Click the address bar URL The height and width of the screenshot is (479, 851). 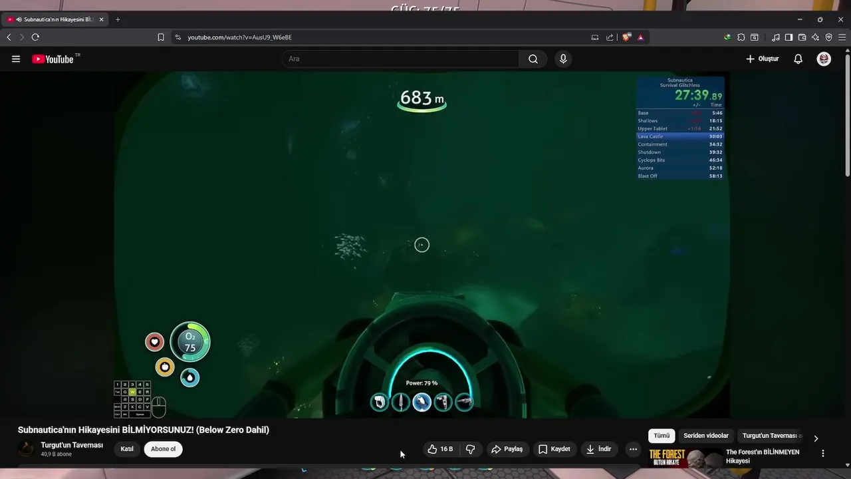click(239, 37)
